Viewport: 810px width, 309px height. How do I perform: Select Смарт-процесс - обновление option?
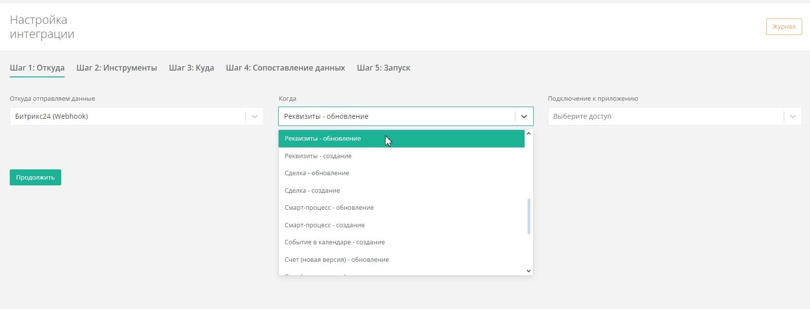coord(329,208)
